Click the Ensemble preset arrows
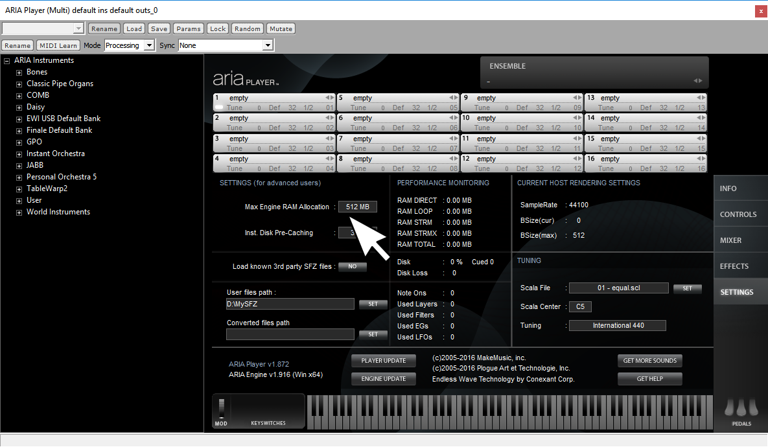 pos(697,81)
